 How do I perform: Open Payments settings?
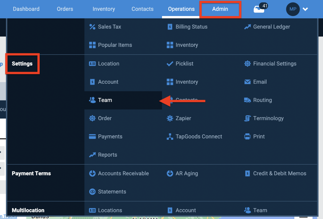110,137
